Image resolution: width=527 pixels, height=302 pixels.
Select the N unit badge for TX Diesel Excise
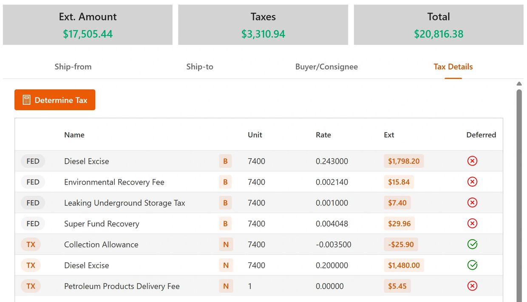[225, 265]
